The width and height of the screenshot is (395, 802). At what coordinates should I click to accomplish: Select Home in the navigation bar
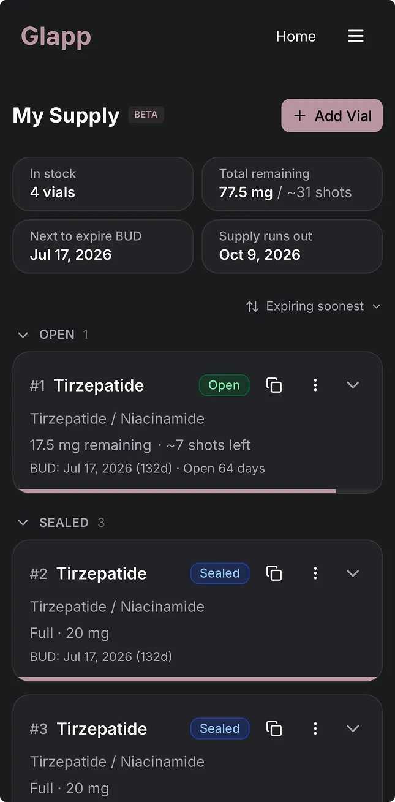click(x=296, y=36)
